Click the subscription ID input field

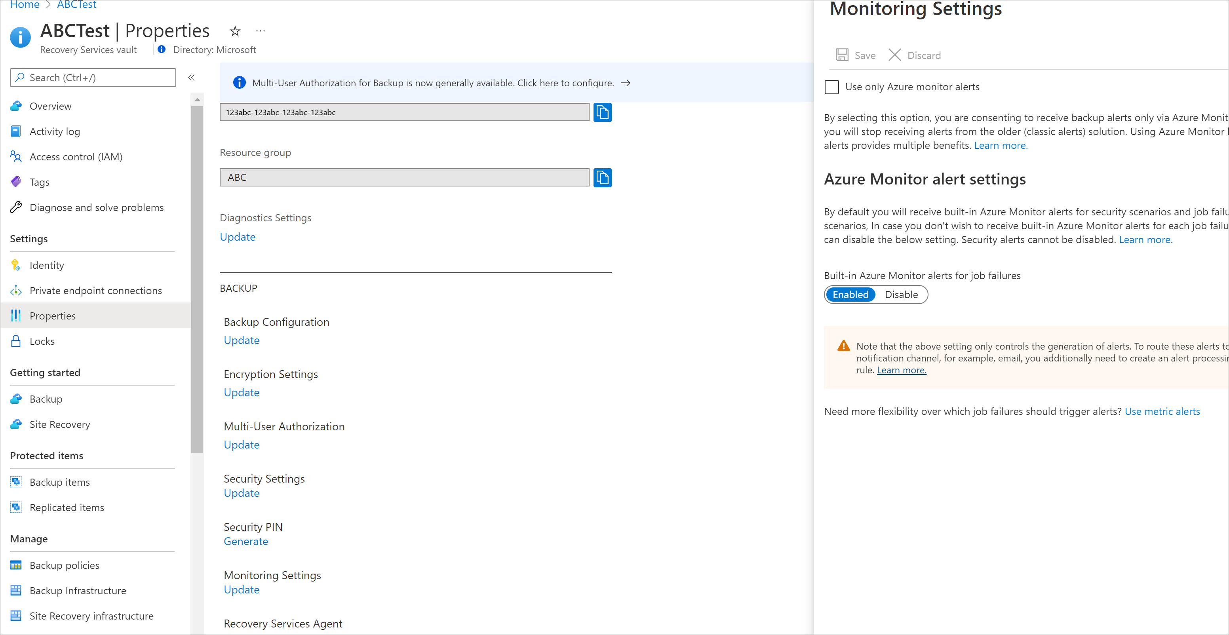tap(404, 112)
